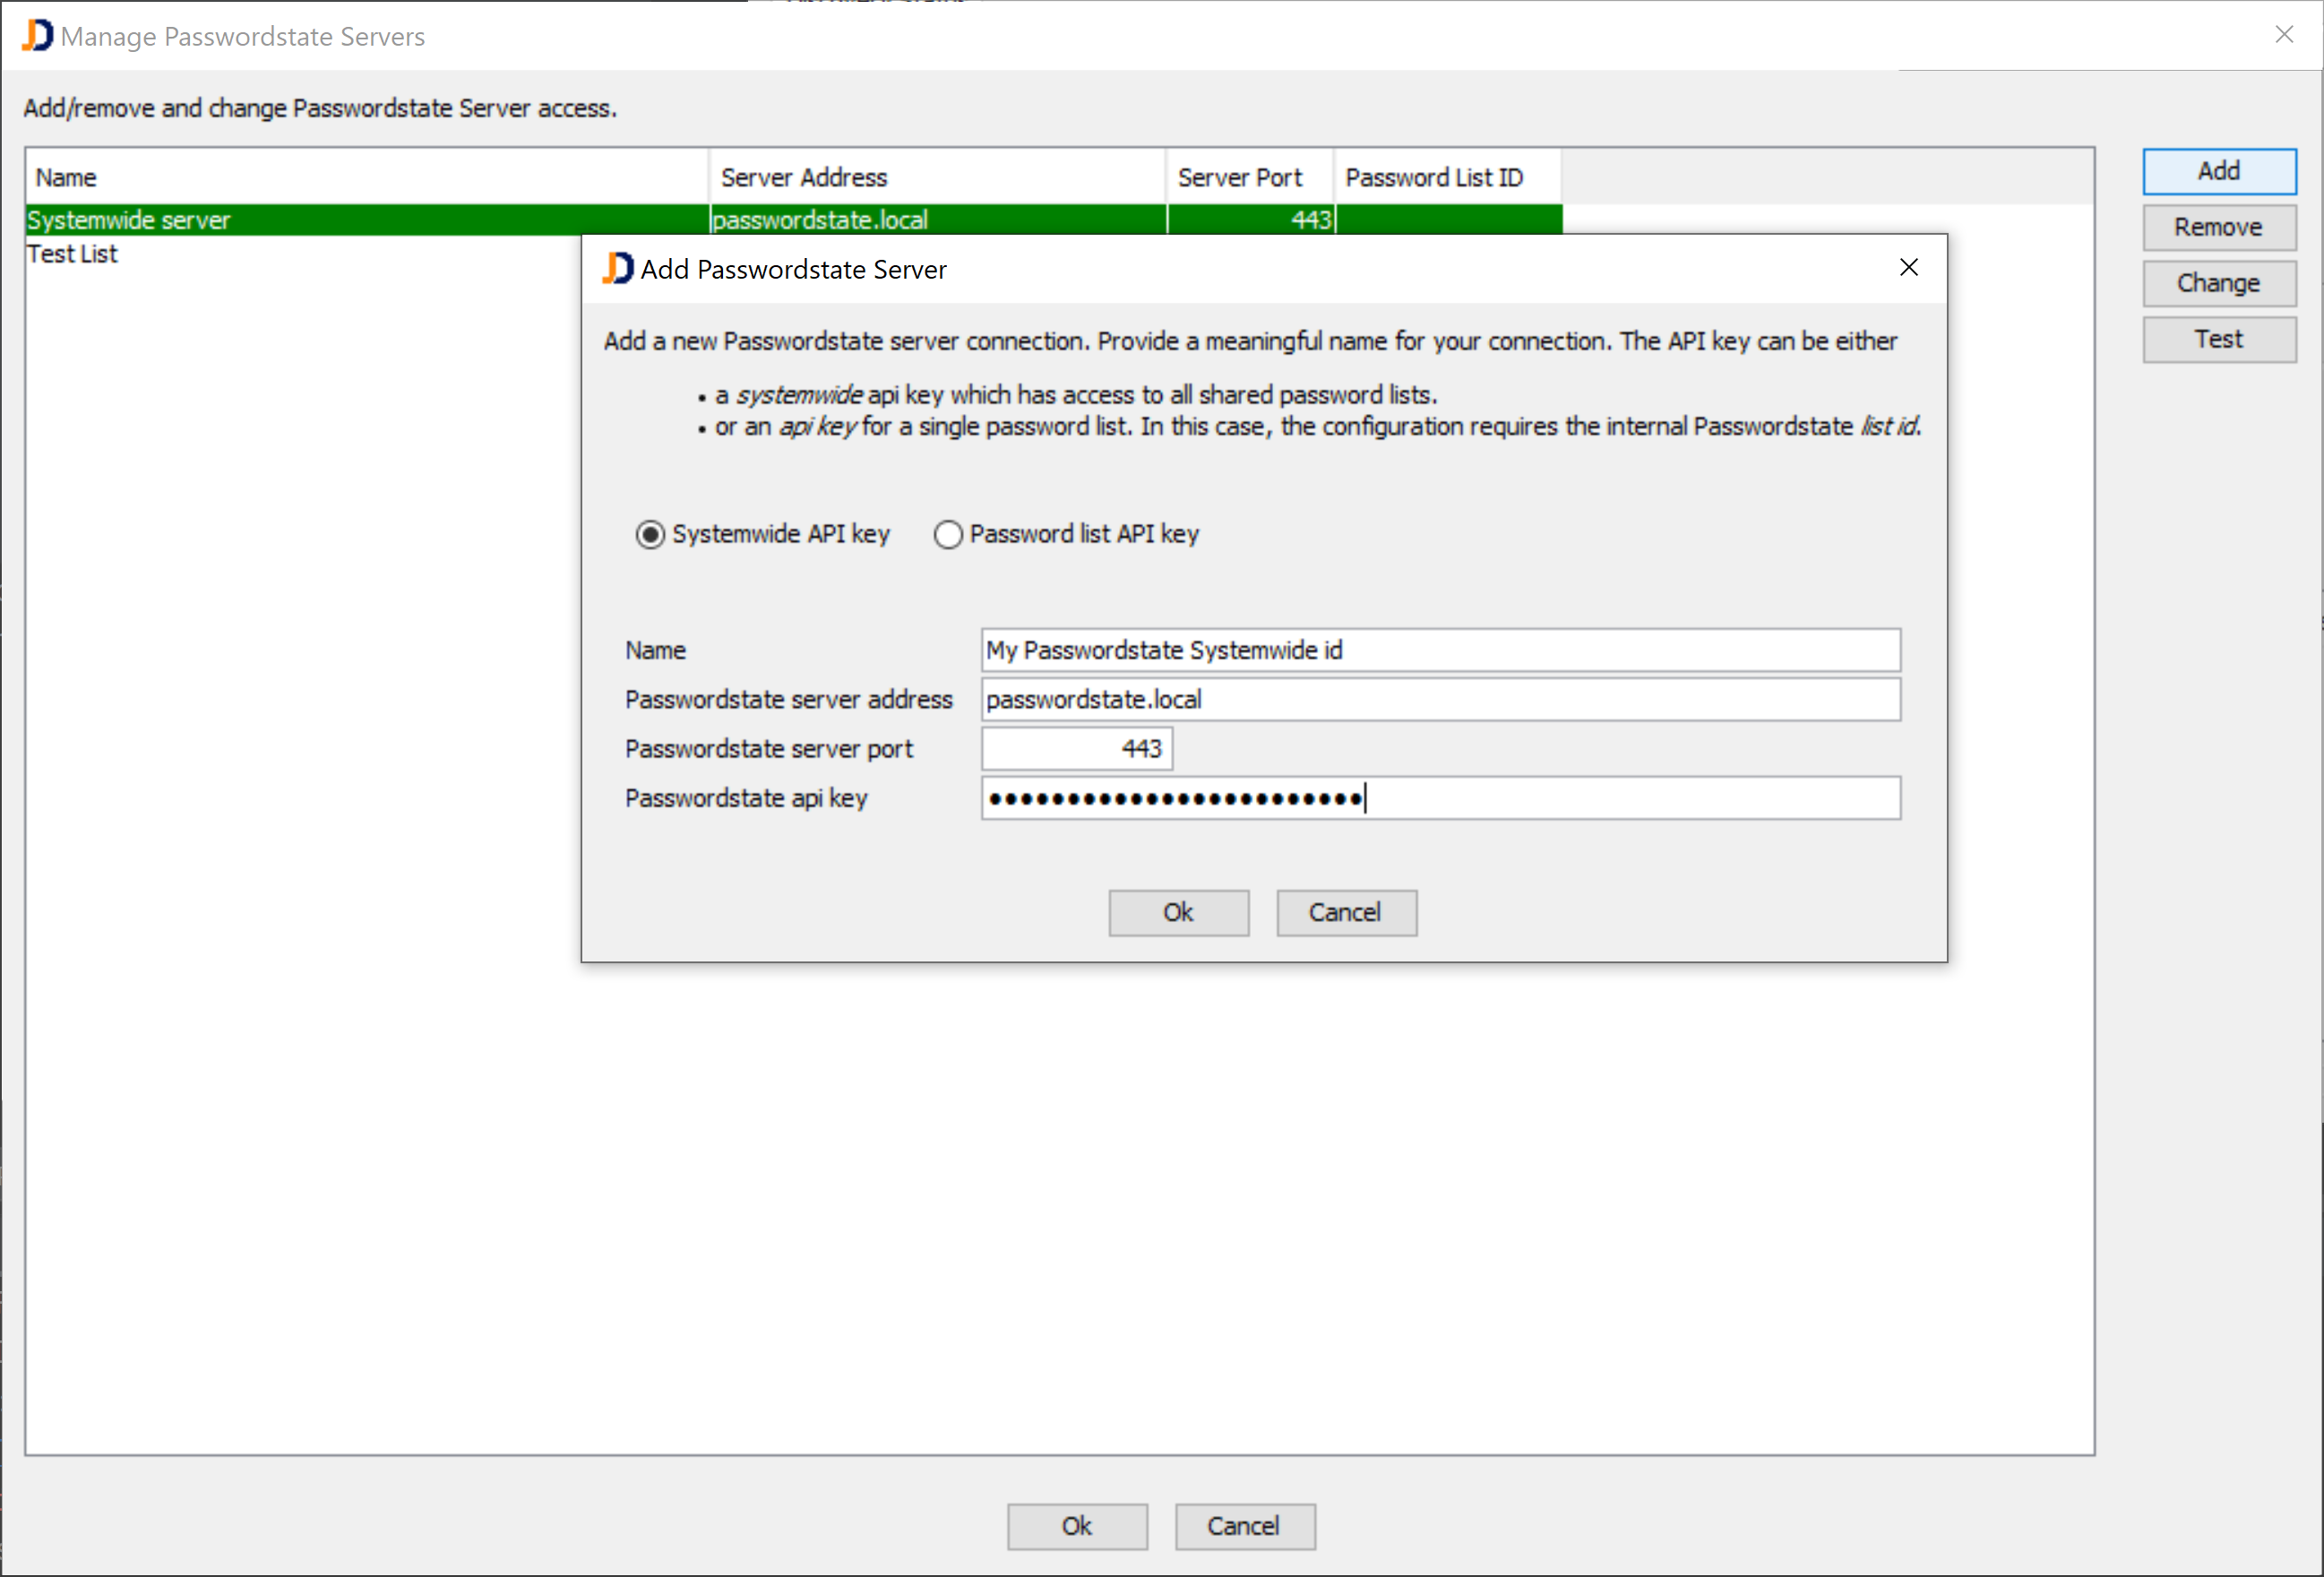Click the Passwordstate server port field
Image resolution: width=2324 pixels, height=1577 pixels.
(x=1076, y=748)
